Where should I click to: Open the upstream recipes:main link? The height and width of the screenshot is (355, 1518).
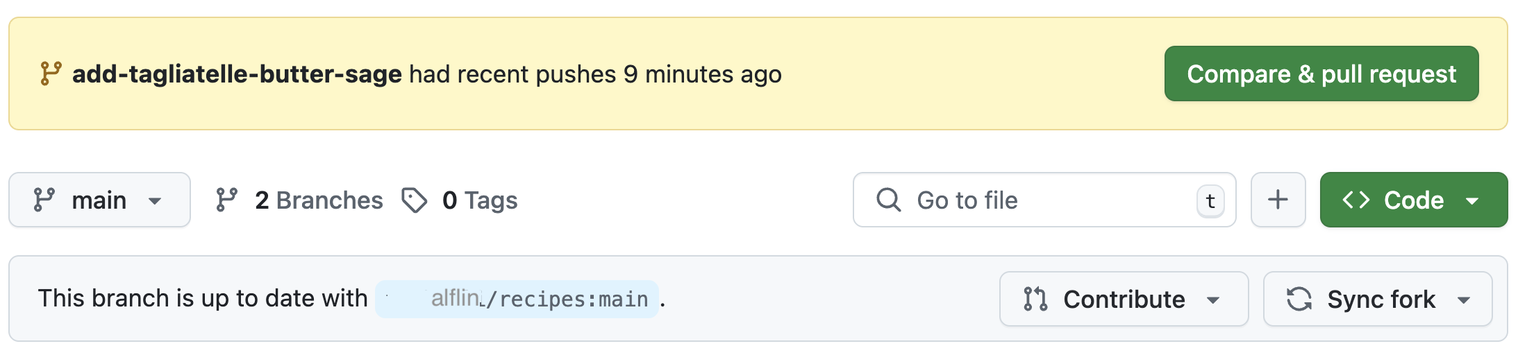[x=517, y=299]
